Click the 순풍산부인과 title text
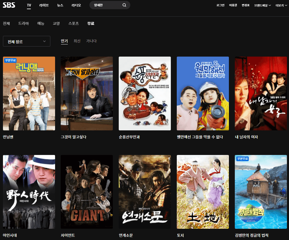Viewport: 289px width, 240px height. pyautogui.click(x=129, y=137)
